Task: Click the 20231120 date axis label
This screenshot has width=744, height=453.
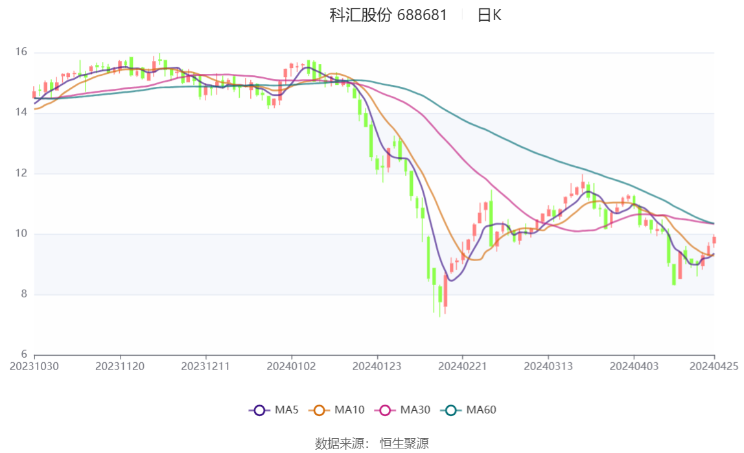Action: click(x=120, y=367)
